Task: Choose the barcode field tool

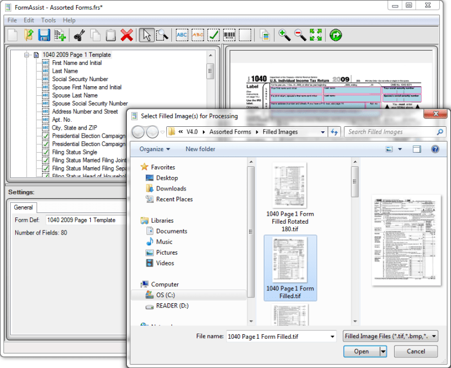Action: coord(229,35)
